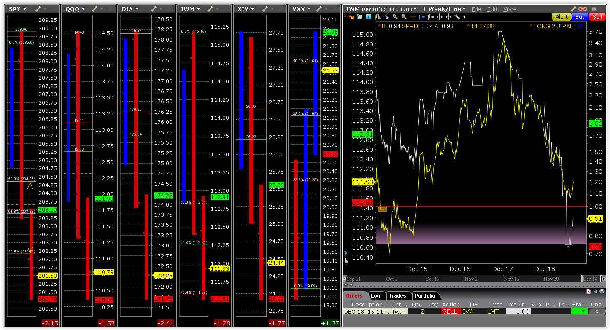The width and height of the screenshot is (610, 330).
Task: Click the DEC 18 '15 11... description cell
Action: (367, 311)
